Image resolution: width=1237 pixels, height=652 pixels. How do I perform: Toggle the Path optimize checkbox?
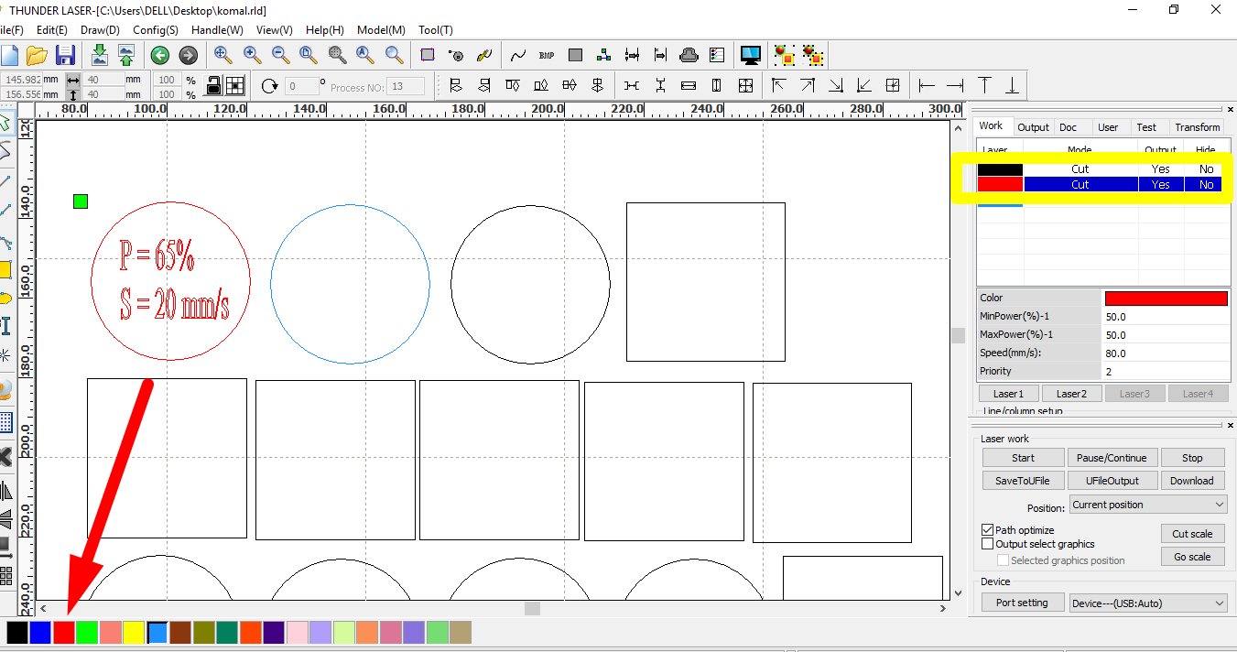987,530
